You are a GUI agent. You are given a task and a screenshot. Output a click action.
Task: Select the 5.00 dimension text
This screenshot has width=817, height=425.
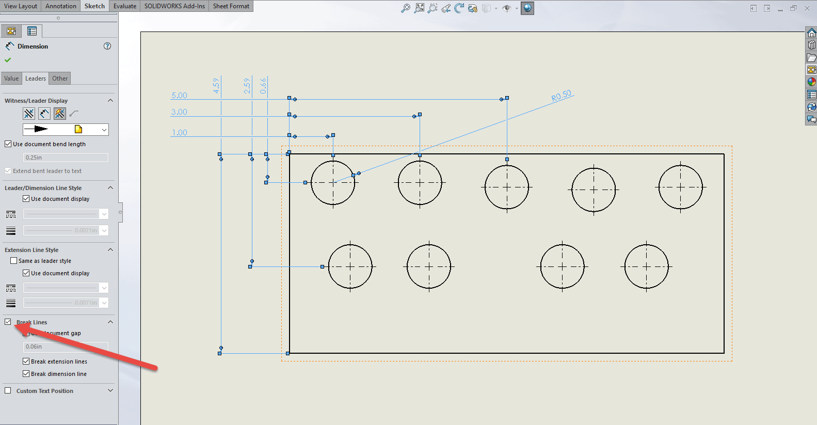tap(179, 96)
